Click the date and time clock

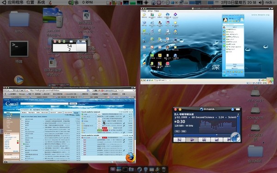click(x=239, y=2)
